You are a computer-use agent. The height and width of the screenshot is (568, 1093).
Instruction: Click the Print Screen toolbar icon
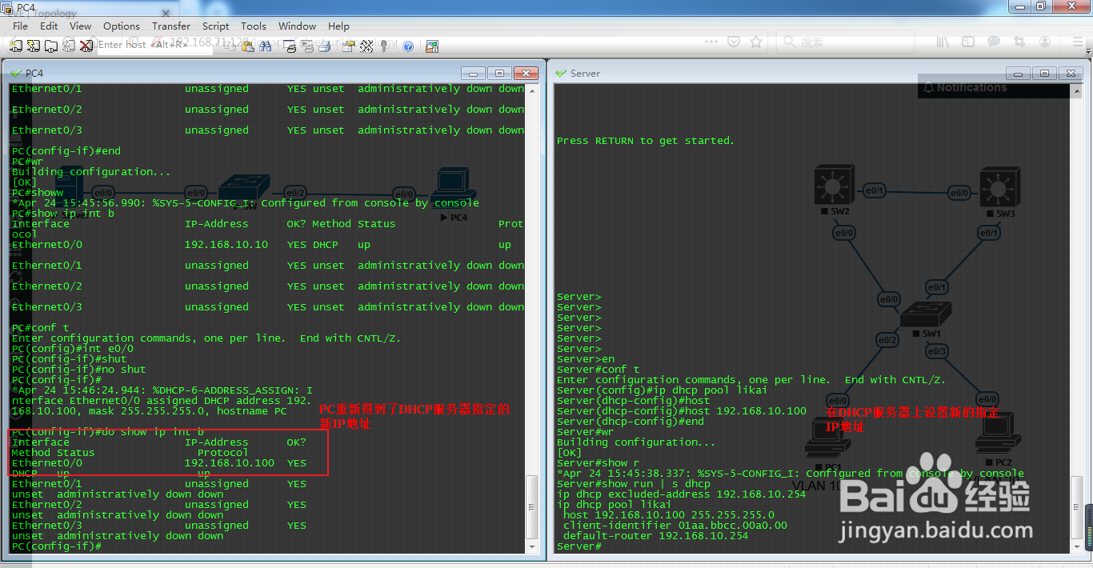point(289,46)
